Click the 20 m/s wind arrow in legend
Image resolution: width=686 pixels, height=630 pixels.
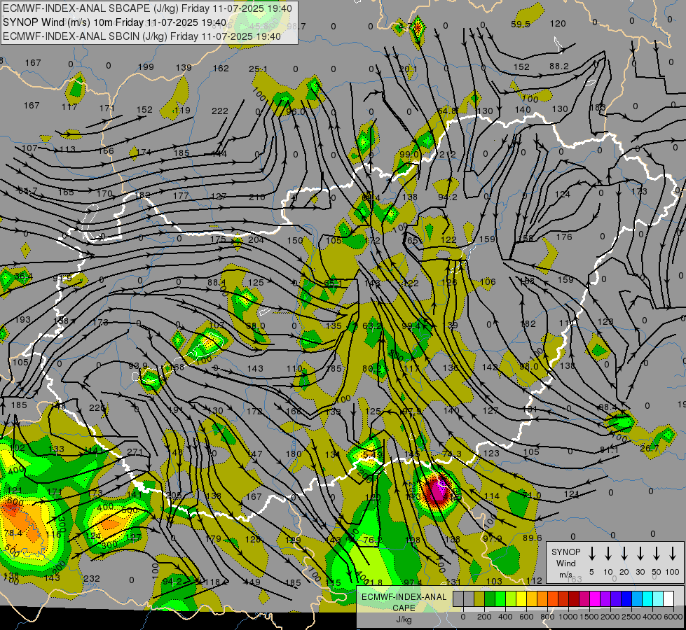tap(624, 554)
